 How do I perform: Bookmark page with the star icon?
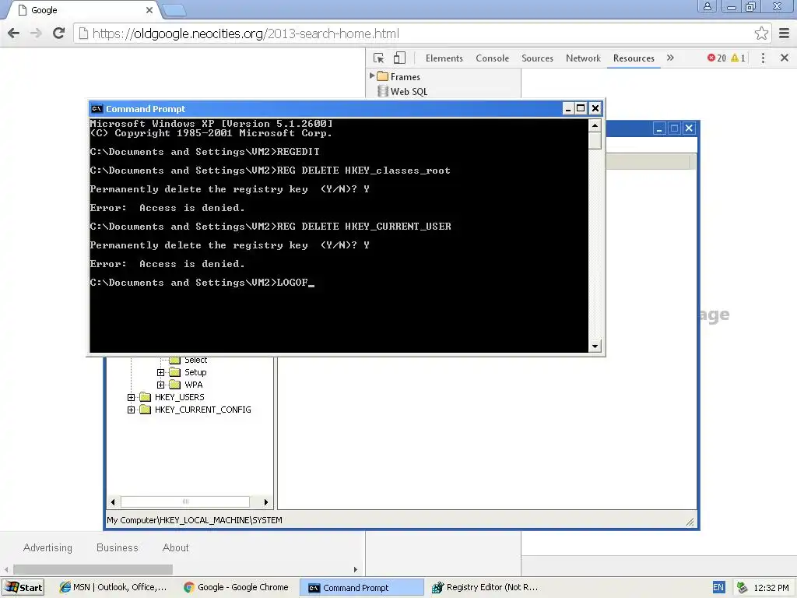(x=761, y=33)
